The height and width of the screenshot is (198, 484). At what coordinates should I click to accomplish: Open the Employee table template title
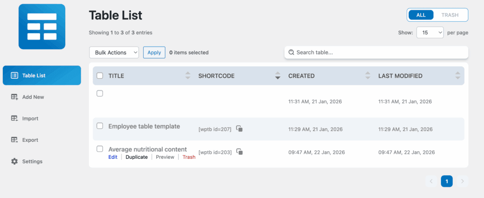click(x=144, y=126)
